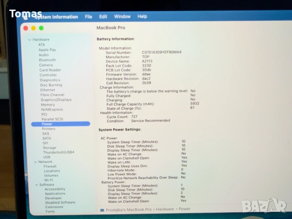Select Volumes under Network

(x=51, y=175)
